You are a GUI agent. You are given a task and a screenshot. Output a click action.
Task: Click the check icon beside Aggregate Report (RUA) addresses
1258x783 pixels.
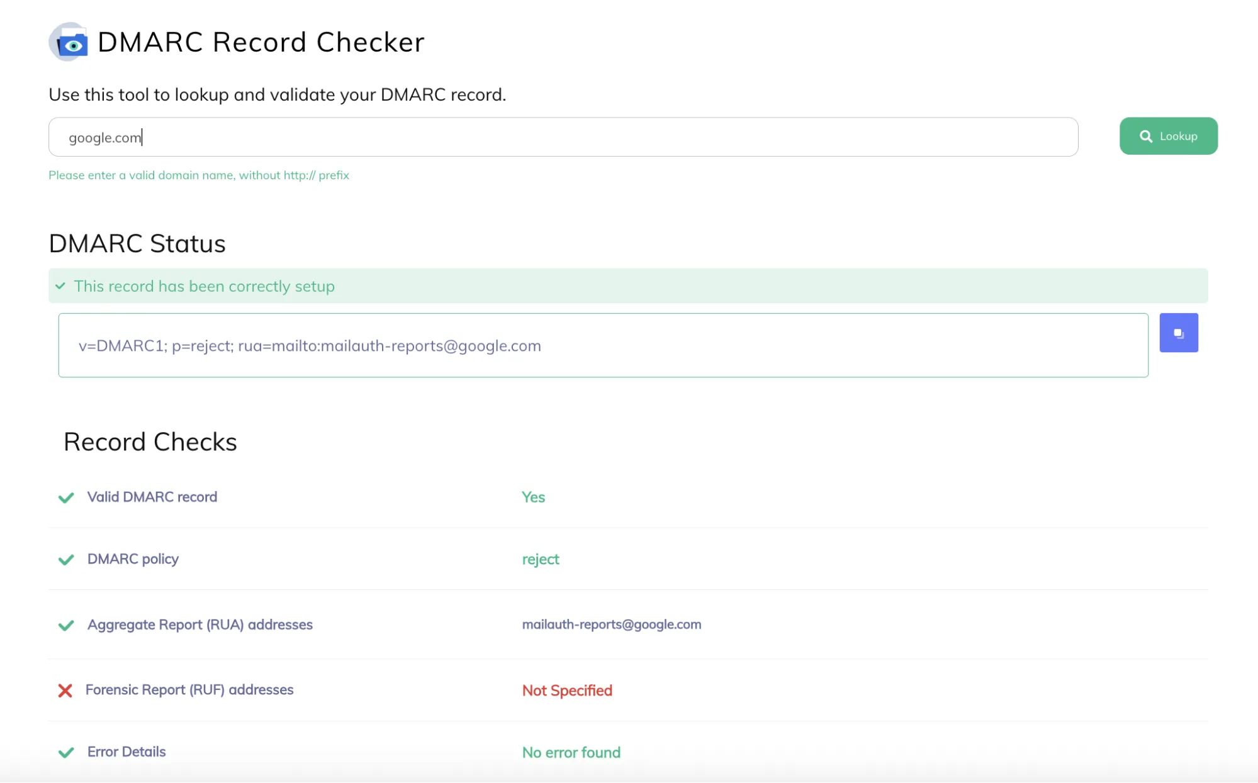pyautogui.click(x=66, y=625)
